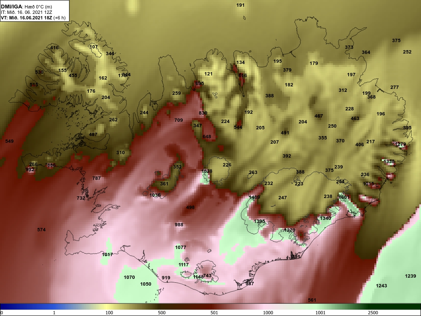Click the map value '1015'
421x316 pixels.
tap(368, 184)
